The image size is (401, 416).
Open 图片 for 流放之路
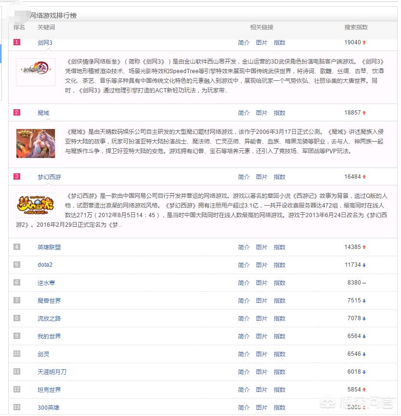click(x=262, y=318)
